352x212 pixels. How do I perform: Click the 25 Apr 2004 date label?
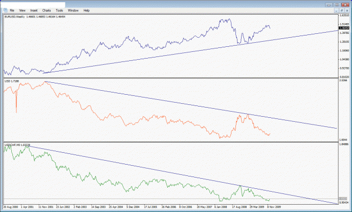coord(116,207)
